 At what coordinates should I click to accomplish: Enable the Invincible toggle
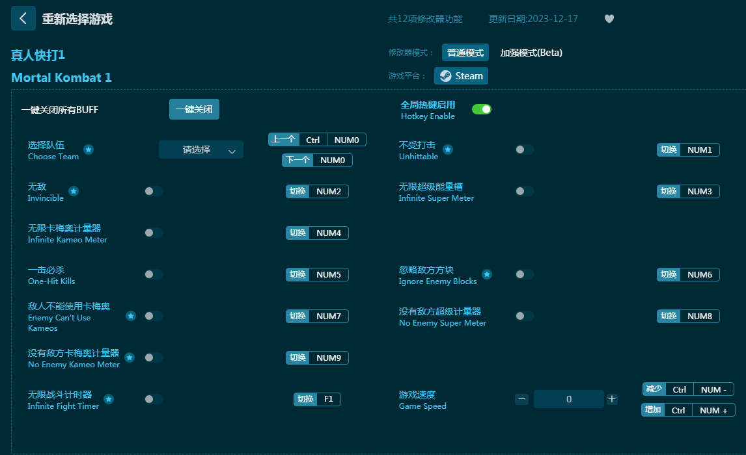point(154,191)
